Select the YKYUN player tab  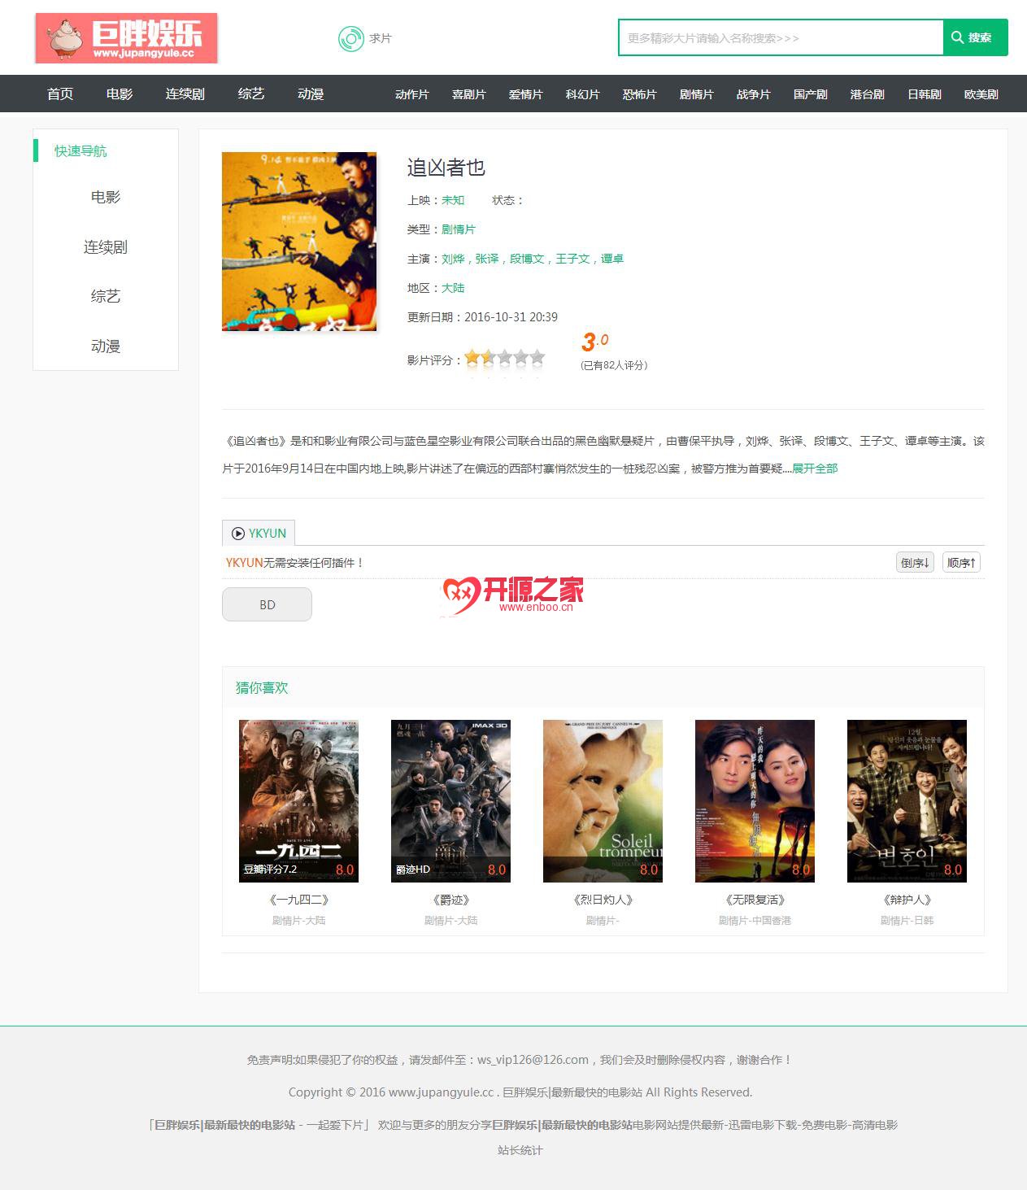pos(259,533)
